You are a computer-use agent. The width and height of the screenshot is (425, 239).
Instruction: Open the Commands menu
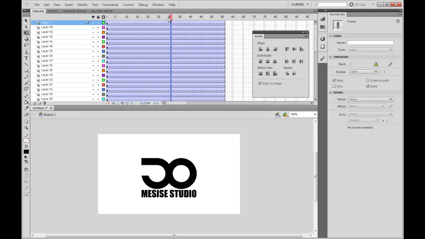coord(110,5)
